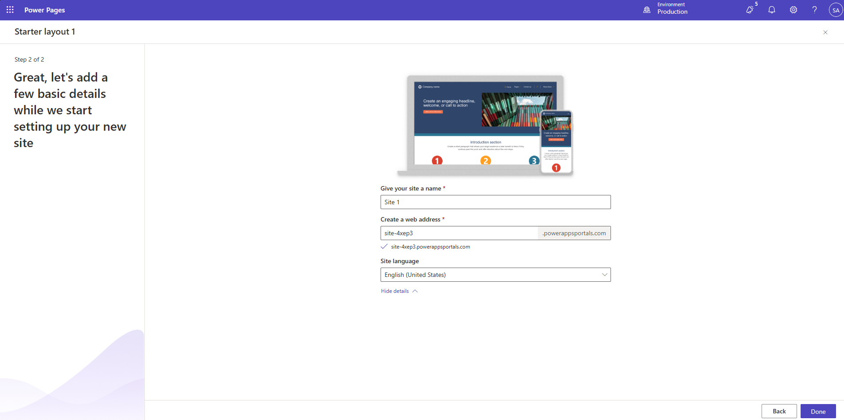Open the Site language dropdown
This screenshot has height=420, width=844.
(495, 275)
